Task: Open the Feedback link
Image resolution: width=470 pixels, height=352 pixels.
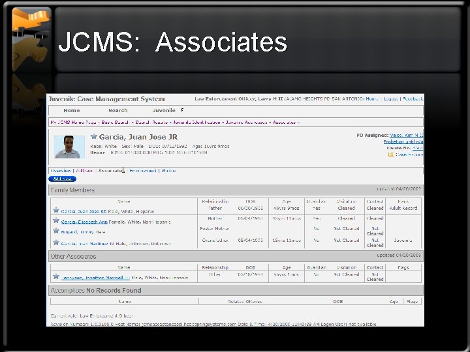Action: click(413, 99)
